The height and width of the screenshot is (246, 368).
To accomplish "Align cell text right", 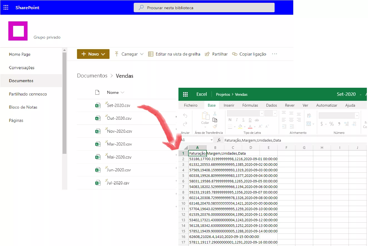I will click(x=299, y=120).
